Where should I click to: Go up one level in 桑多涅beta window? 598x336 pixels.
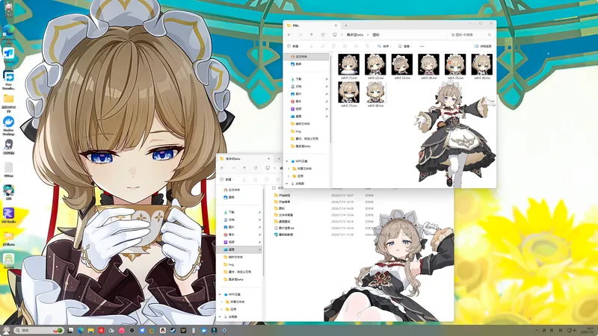[244, 168]
